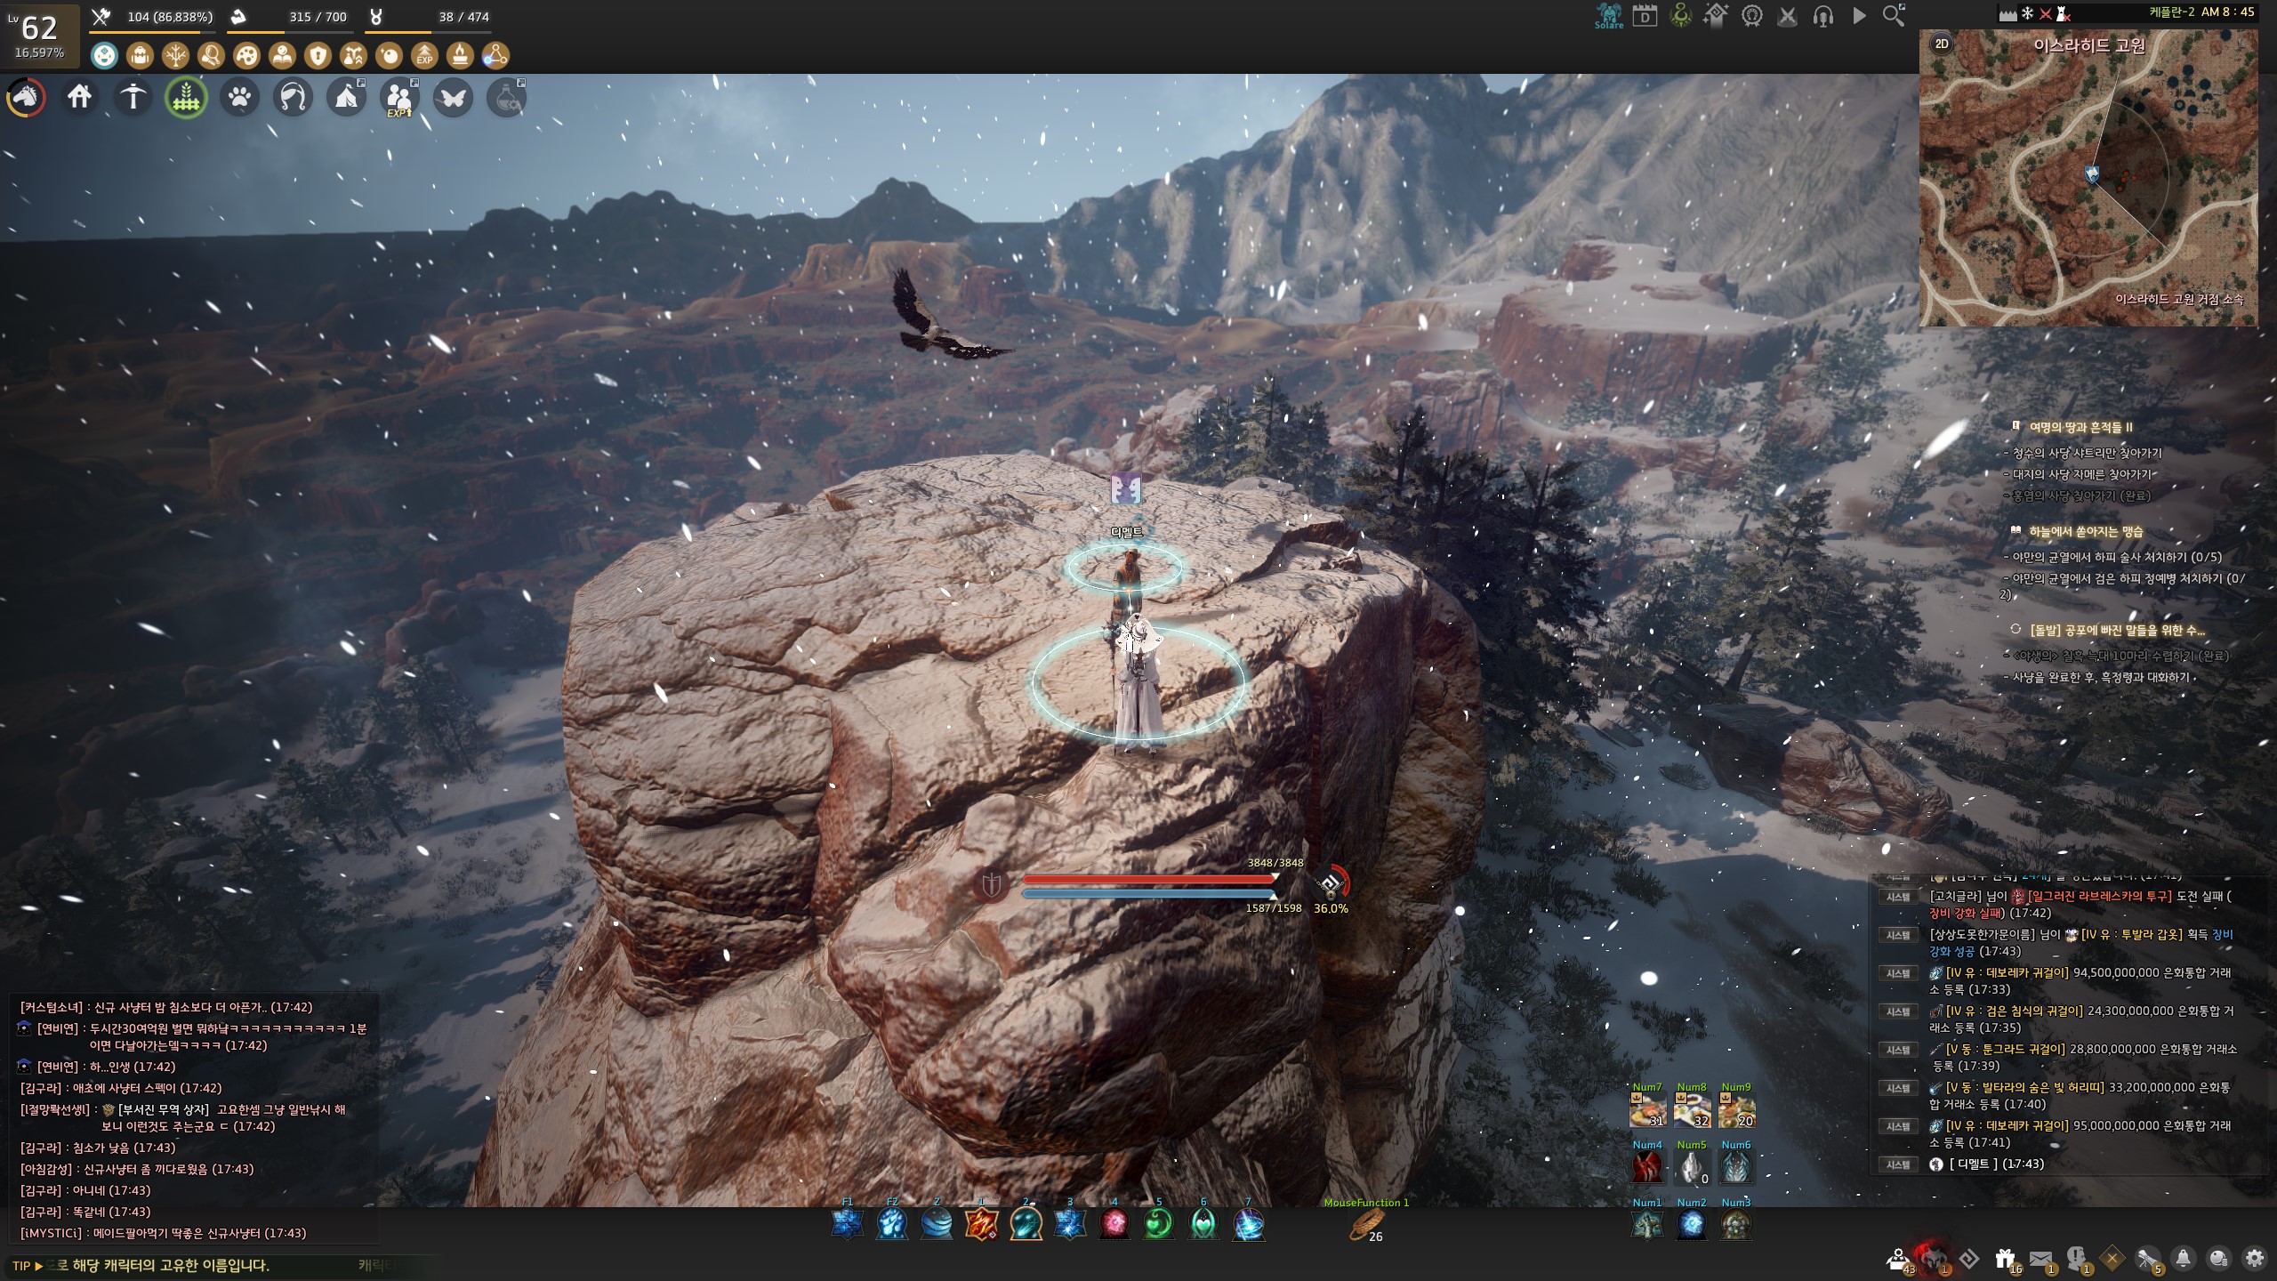Click the paw pet icon
2277x1281 pixels.
(x=239, y=96)
